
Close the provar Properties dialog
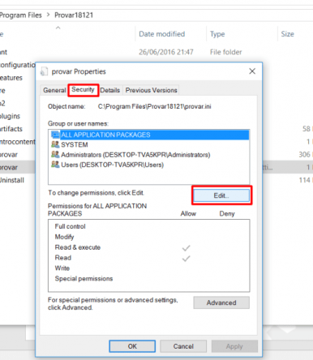252,71
